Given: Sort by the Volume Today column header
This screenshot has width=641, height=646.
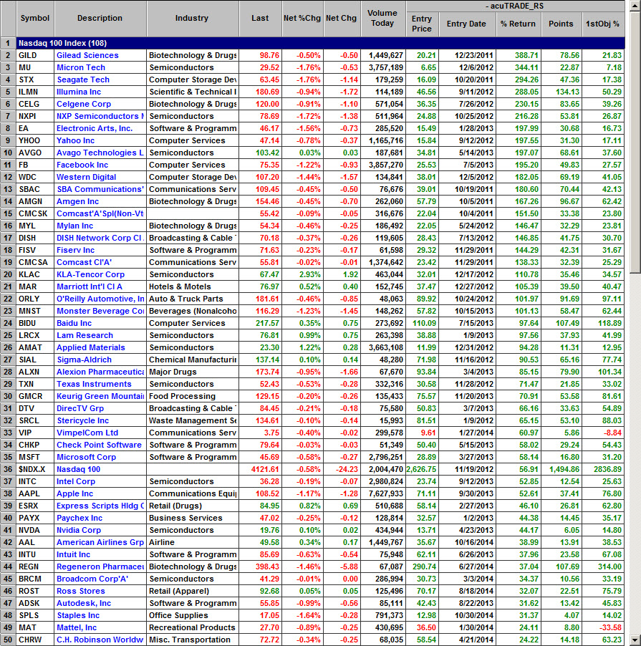Looking at the screenshot, I should coord(382,19).
